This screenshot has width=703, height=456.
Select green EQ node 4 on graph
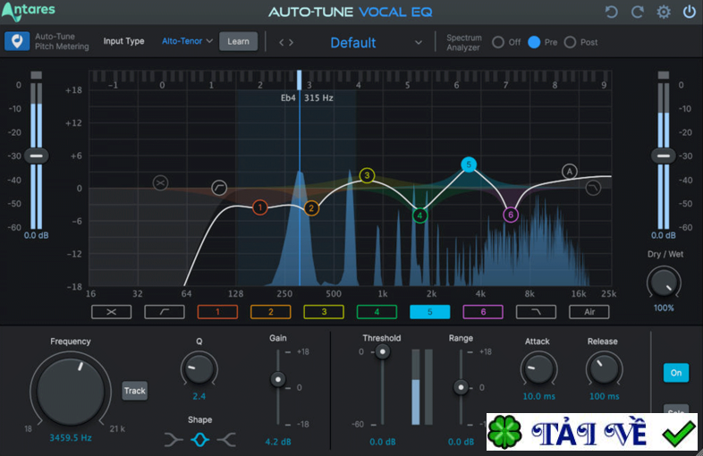coord(419,215)
